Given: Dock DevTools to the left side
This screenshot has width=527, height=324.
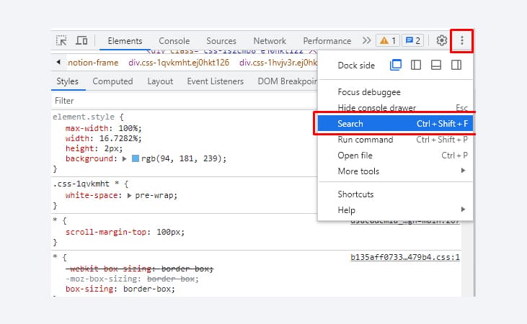Looking at the screenshot, I should click(416, 65).
